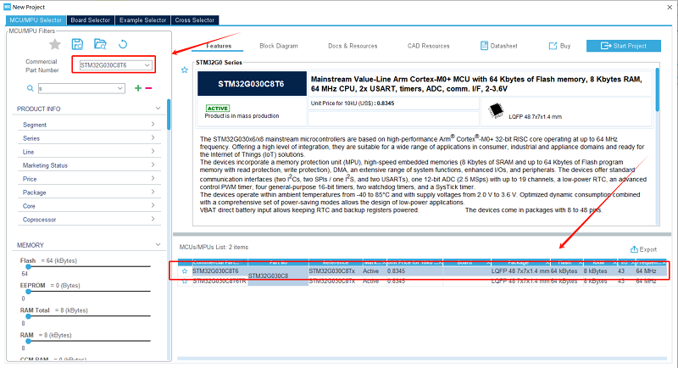The image size is (678, 368).
Task: Star the STM32G030C8T6 row in the MCU list
Action: pyautogui.click(x=185, y=271)
